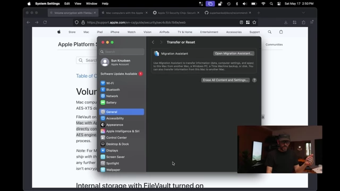340x191 pixels.
Task: Open the Apple menu
Action: (29, 4)
